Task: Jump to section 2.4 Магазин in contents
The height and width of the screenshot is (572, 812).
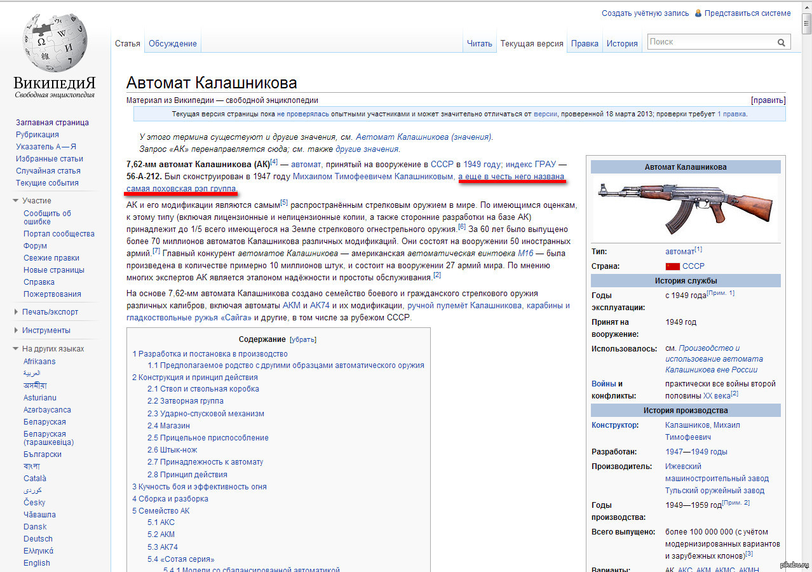Action: pyautogui.click(x=168, y=426)
